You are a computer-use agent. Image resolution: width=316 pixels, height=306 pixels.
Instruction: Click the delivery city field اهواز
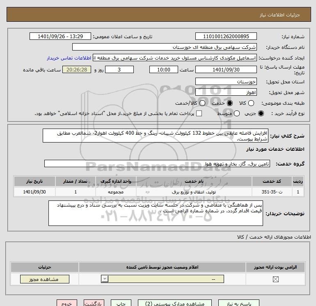(x=226, y=92)
